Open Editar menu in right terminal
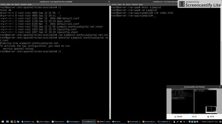The height and width of the screenshot is (124, 222). 119,4
